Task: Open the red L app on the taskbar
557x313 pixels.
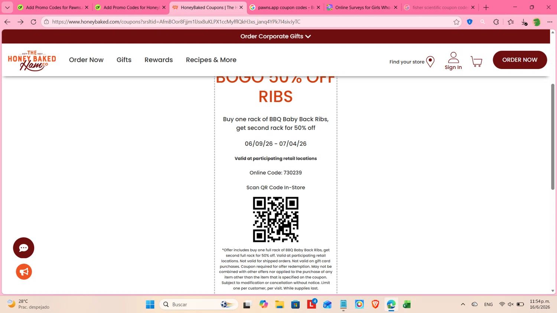Action: (312, 304)
